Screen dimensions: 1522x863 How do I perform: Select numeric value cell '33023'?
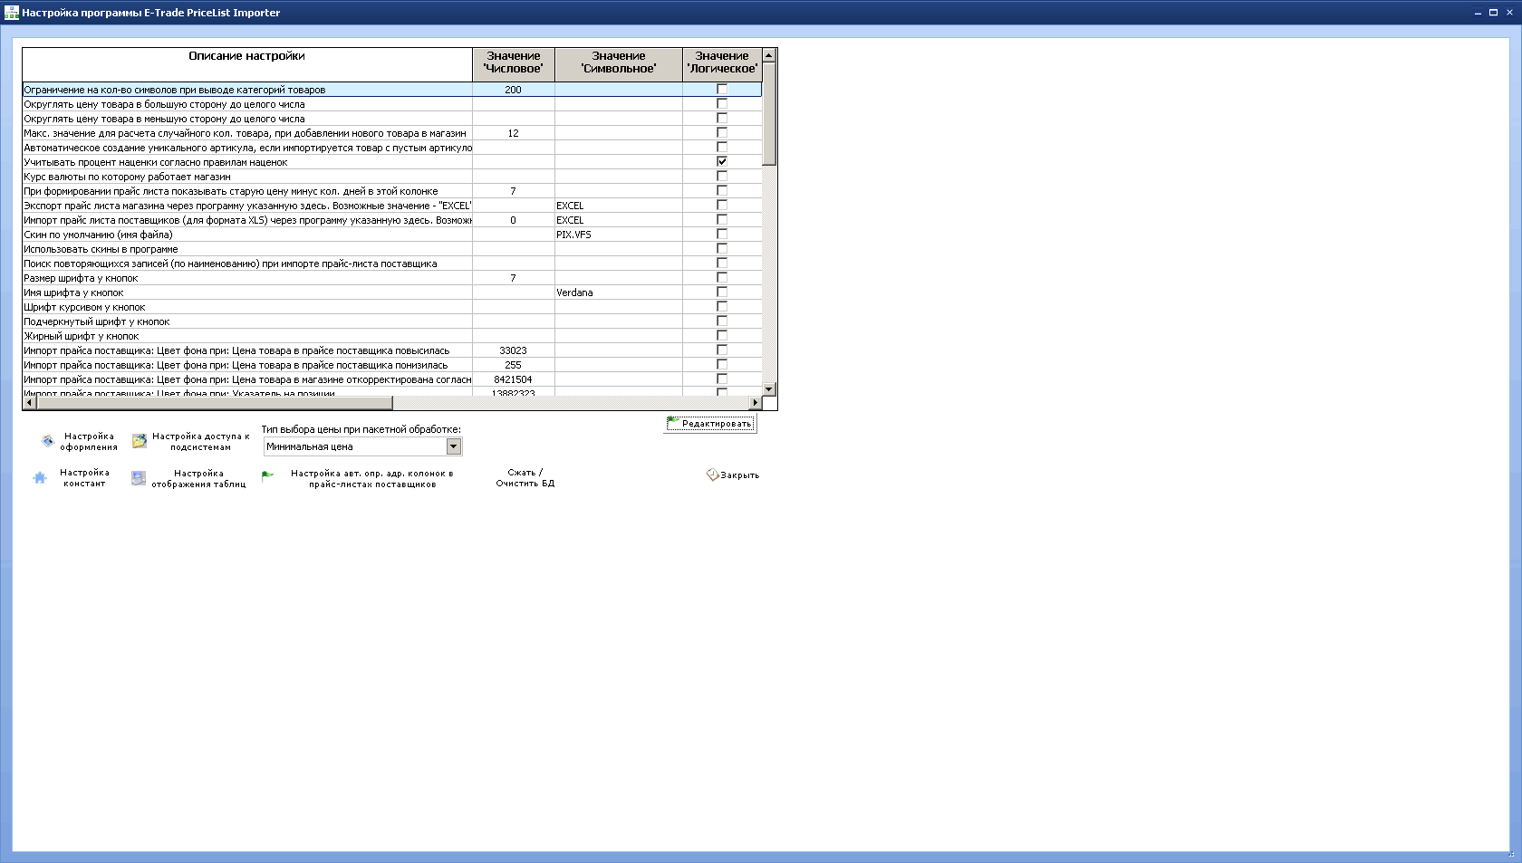(x=514, y=350)
